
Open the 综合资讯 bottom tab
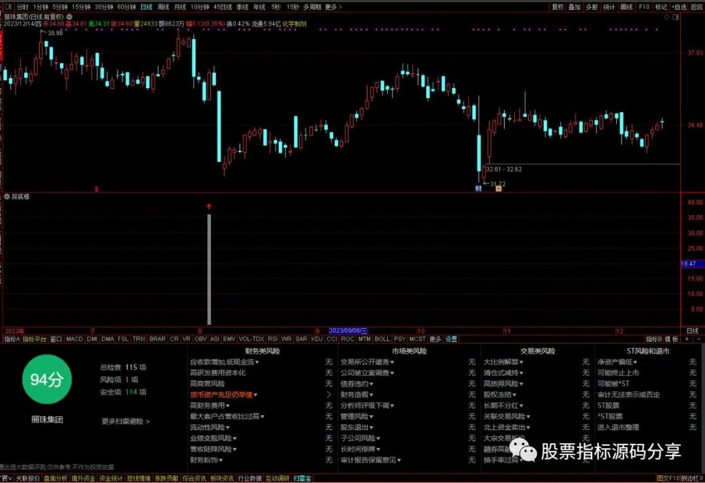[x=195, y=478]
